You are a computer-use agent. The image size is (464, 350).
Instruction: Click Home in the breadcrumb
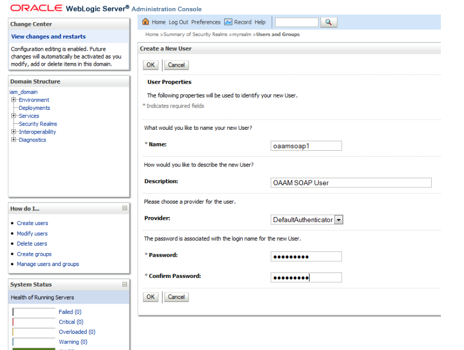152,34
